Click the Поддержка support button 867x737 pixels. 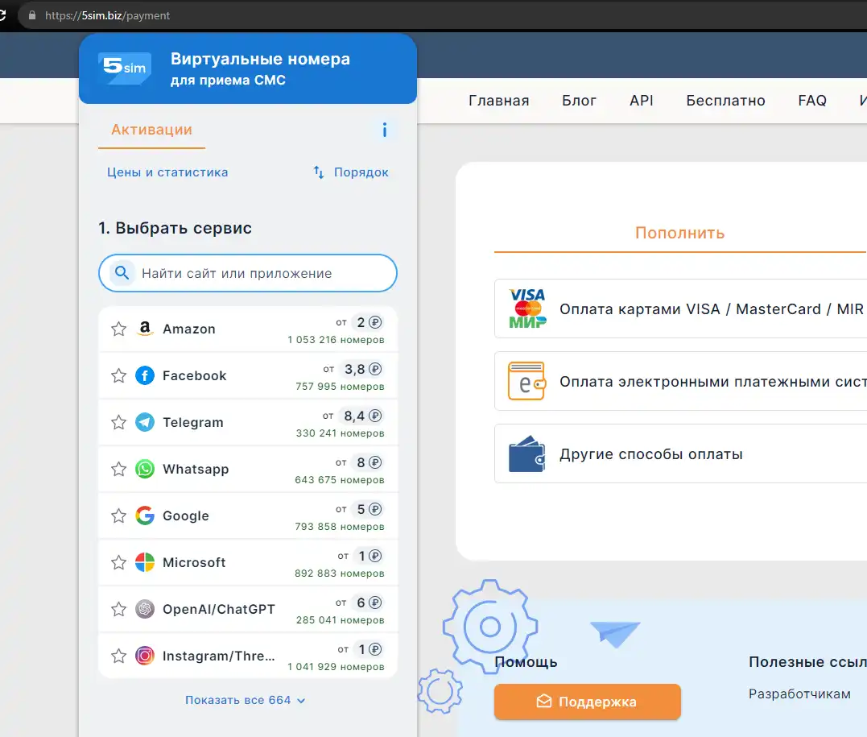587,702
